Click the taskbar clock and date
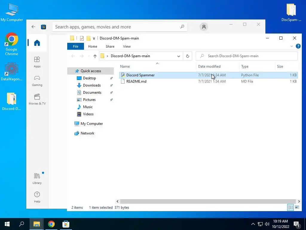Image resolution: width=306 pixels, height=230 pixels. (x=280, y=224)
